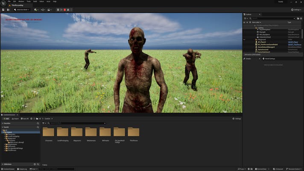Open the editor Settings button top right

click(x=296, y=10)
